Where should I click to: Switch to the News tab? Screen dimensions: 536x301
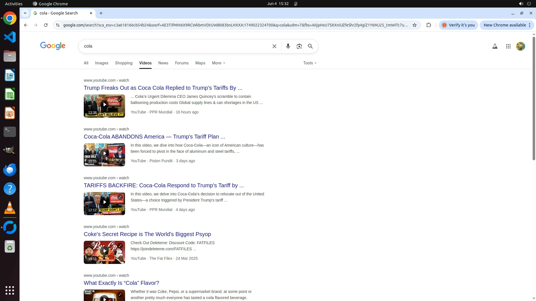(163, 63)
